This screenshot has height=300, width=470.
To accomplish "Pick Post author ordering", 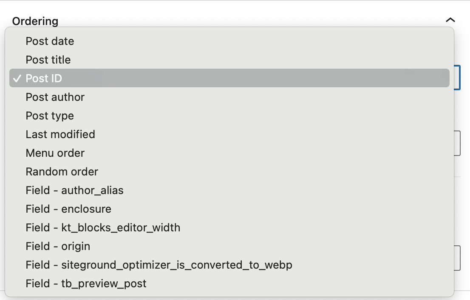I will tap(229, 97).
